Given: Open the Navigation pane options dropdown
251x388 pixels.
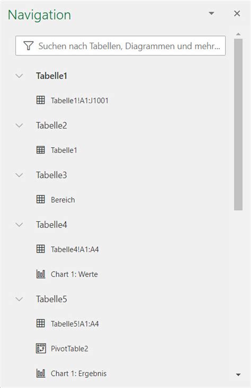Looking at the screenshot, I should (x=211, y=13).
